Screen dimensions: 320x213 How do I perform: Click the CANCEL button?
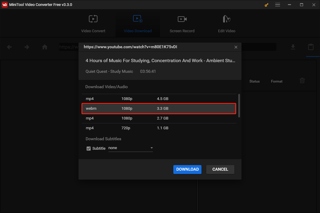point(220,169)
